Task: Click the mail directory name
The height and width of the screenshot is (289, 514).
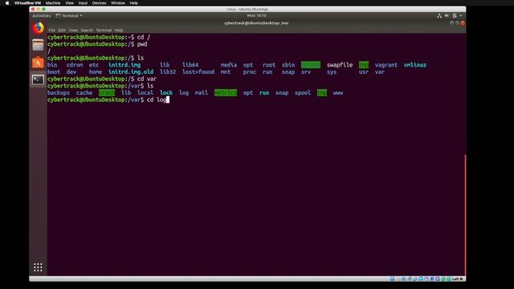Action: (x=202, y=93)
